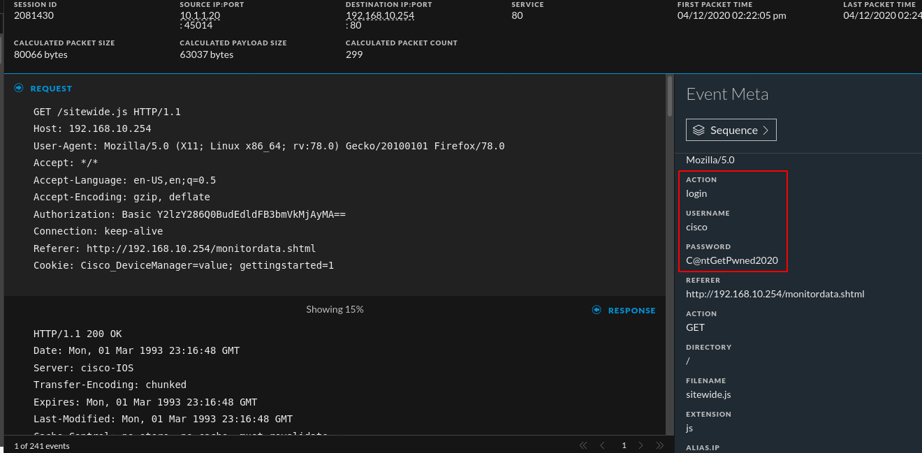Go to first page of events
The image size is (922, 453).
tap(583, 445)
